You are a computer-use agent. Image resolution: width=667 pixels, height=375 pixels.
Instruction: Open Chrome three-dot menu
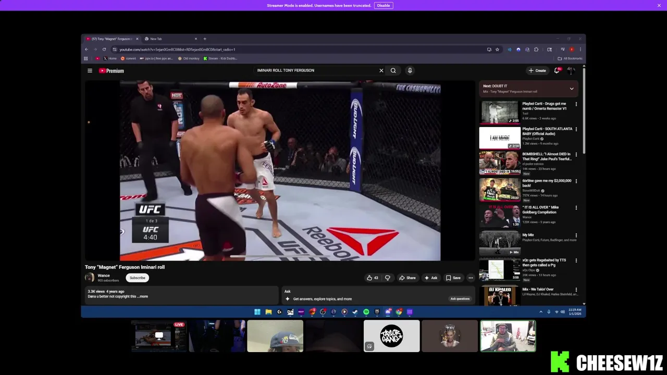tap(580, 49)
